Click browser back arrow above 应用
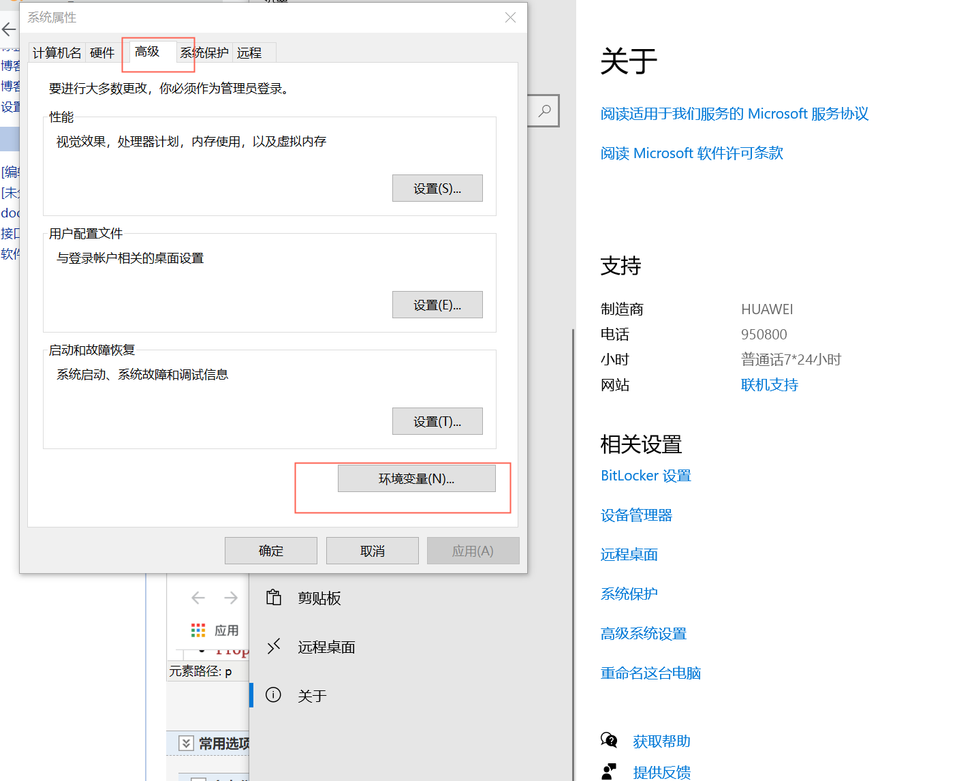 point(198,598)
